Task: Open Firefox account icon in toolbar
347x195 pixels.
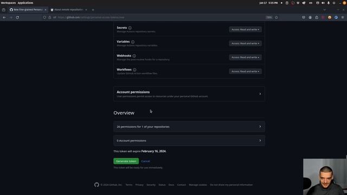Action: [x=310, y=17]
